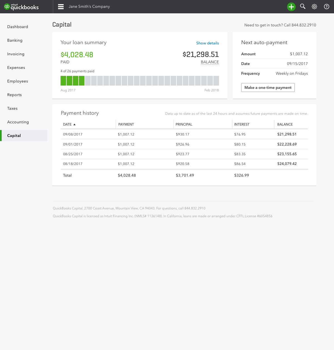Click the PRINCIPAL column header
334x350 pixels.
click(184, 124)
